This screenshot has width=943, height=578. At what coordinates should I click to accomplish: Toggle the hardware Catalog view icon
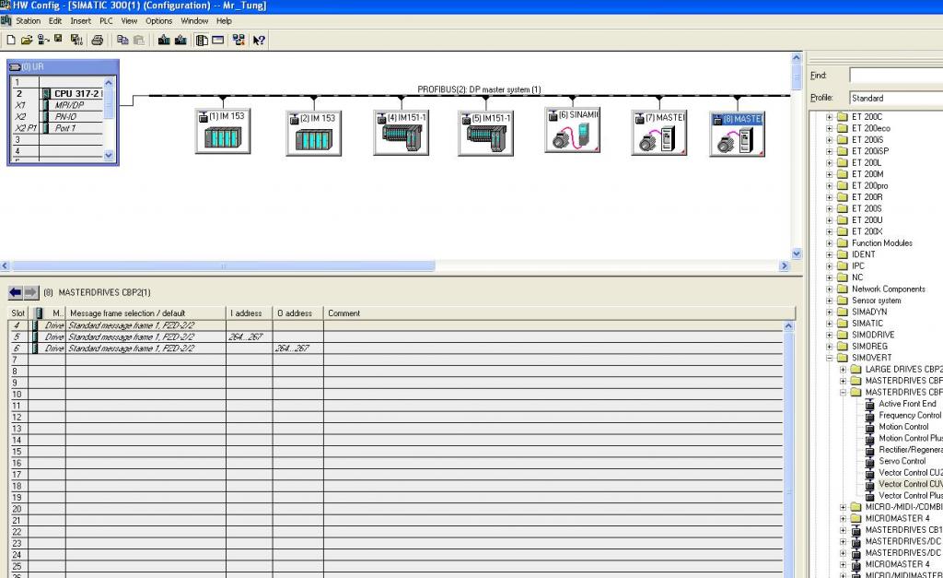click(202, 40)
